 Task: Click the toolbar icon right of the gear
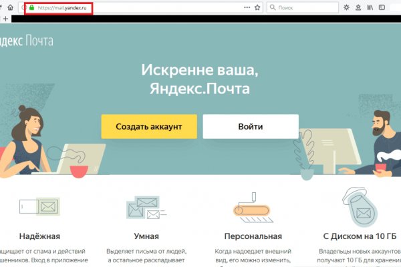(358, 7)
